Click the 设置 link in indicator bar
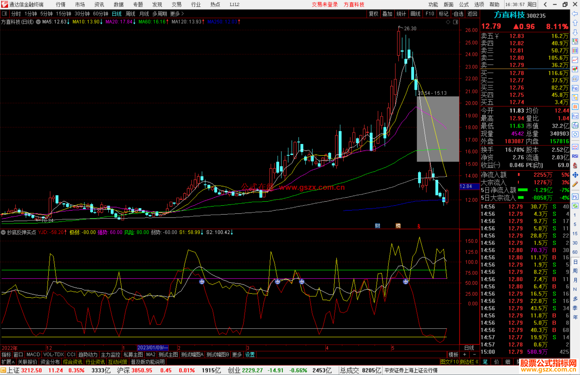The width and height of the screenshot is (580, 375). [250, 355]
